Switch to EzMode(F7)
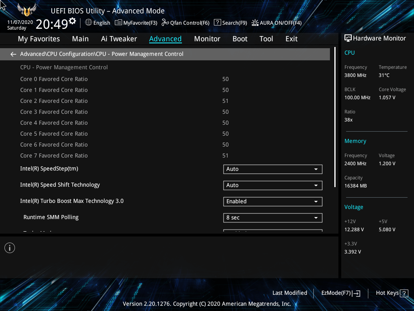The width and height of the screenshot is (414, 311). [x=340, y=293]
